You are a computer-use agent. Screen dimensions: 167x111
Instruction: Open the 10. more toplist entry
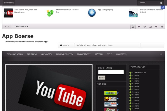135,98
